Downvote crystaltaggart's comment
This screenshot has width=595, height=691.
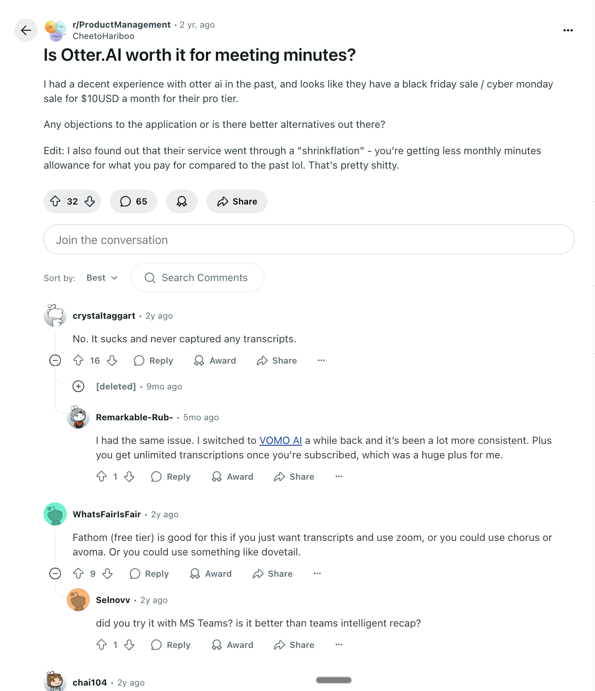112,360
